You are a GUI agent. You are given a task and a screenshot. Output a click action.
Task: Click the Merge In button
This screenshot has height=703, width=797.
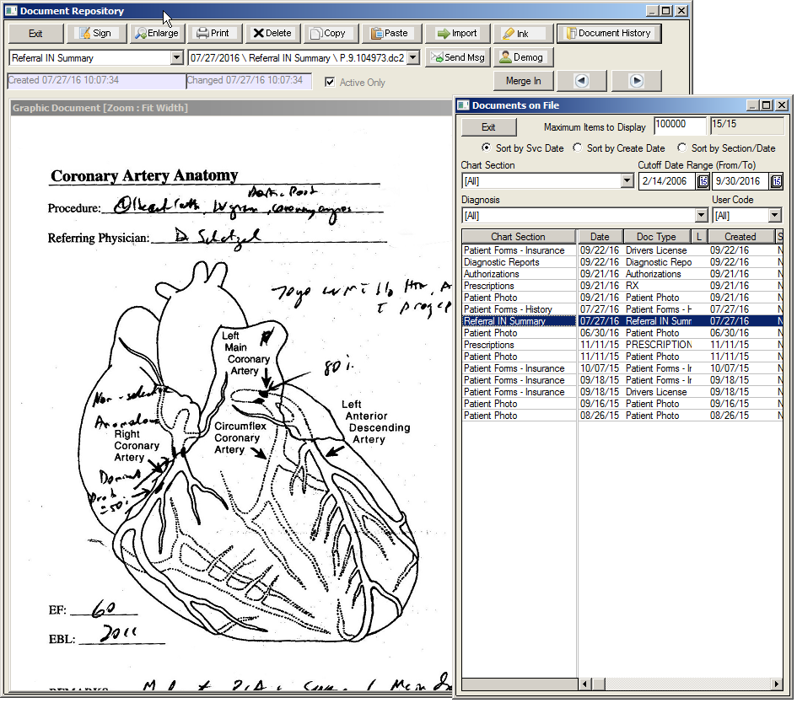pyautogui.click(x=523, y=81)
